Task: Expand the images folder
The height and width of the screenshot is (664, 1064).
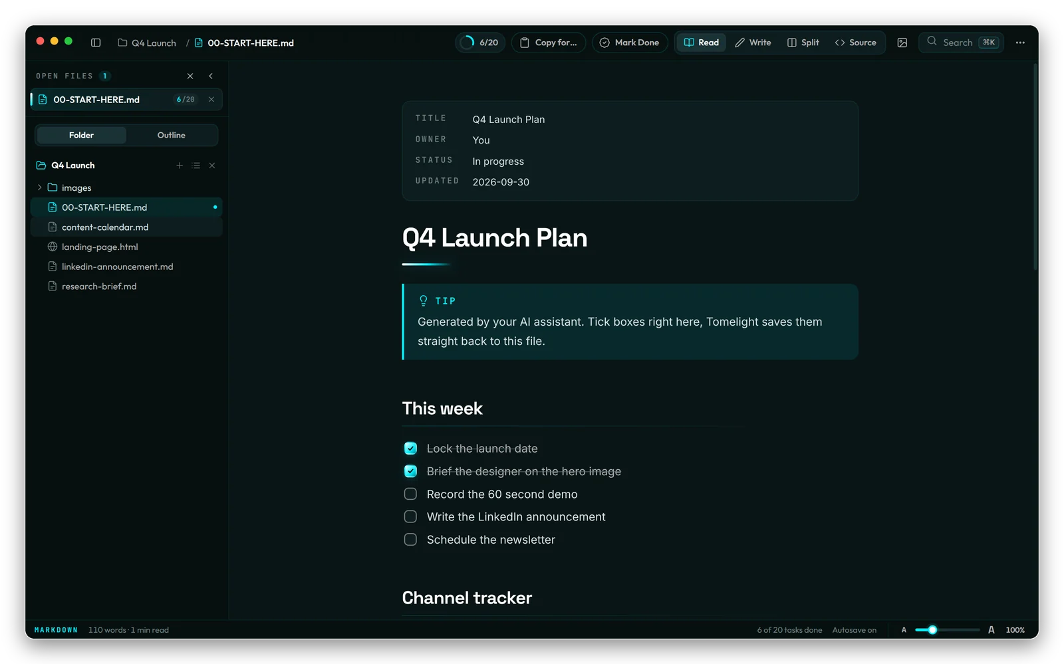Action: click(x=40, y=187)
